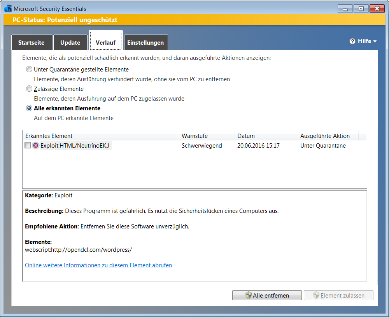The height and width of the screenshot is (317, 389).
Task: Sort by Warnstufe column header
Action: tap(207, 136)
